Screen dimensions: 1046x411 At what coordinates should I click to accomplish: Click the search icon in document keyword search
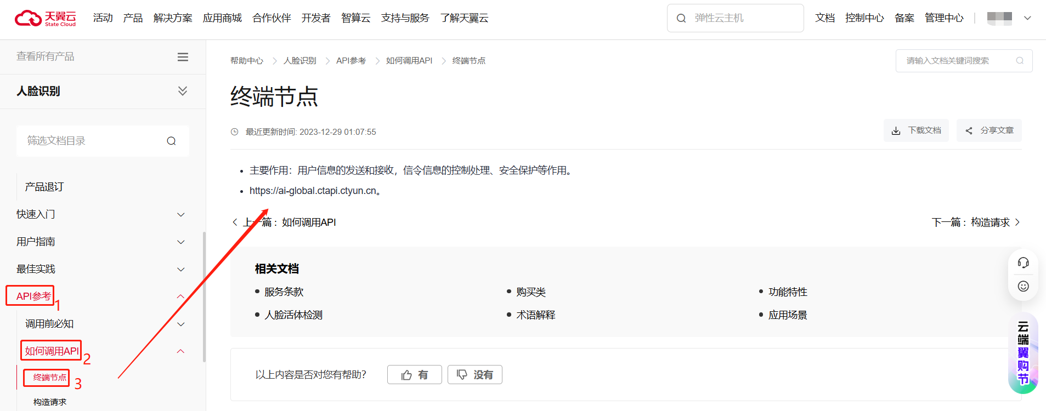1020,61
